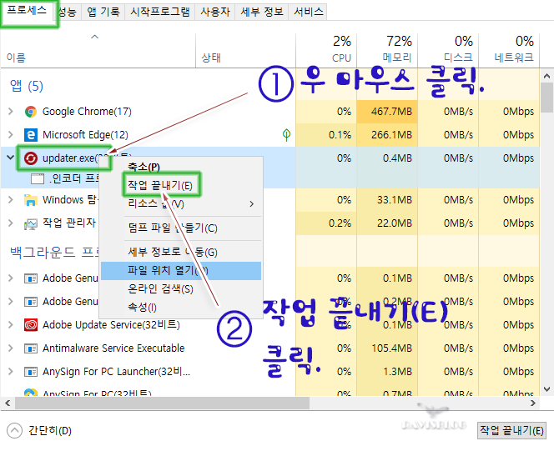
Task: Expand the first Adobe Genu row
Action: (11, 278)
